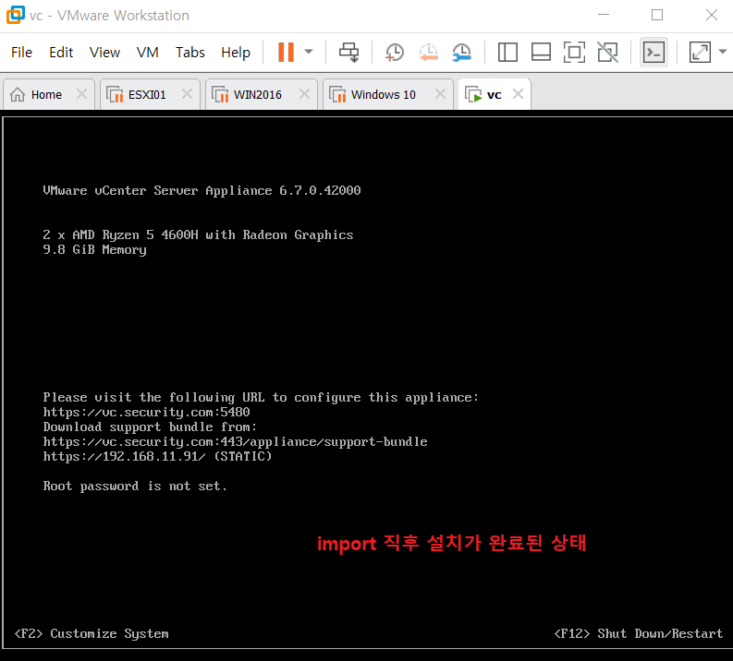This screenshot has width=733, height=661.
Task: Click Send Ctrl+Alt+Del icon
Action: pyautogui.click(x=348, y=52)
